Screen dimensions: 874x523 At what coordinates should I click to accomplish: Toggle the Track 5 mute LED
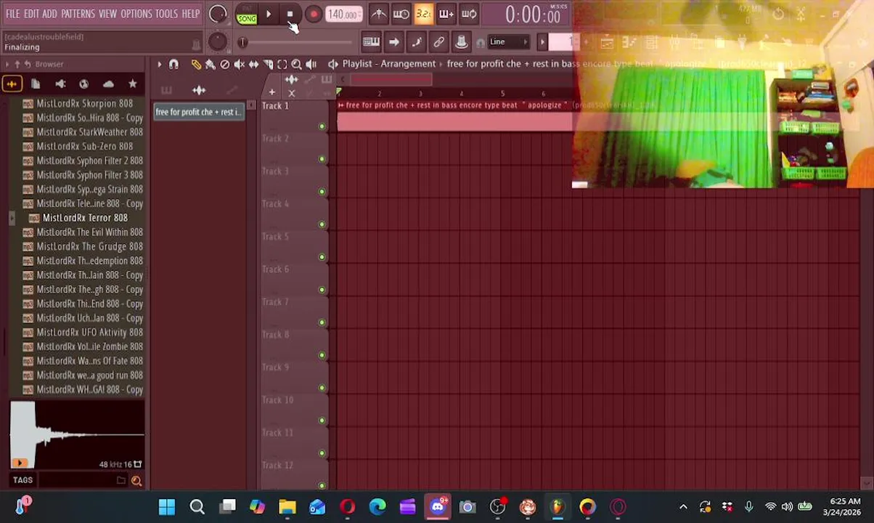322,257
